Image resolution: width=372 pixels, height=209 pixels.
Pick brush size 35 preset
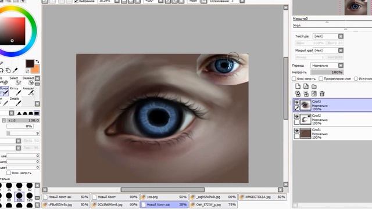point(9,187)
